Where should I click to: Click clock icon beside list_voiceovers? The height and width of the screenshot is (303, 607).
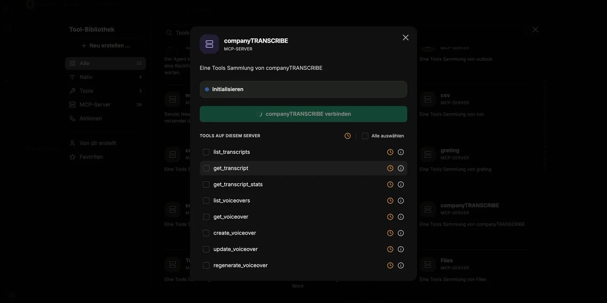(x=390, y=201)
